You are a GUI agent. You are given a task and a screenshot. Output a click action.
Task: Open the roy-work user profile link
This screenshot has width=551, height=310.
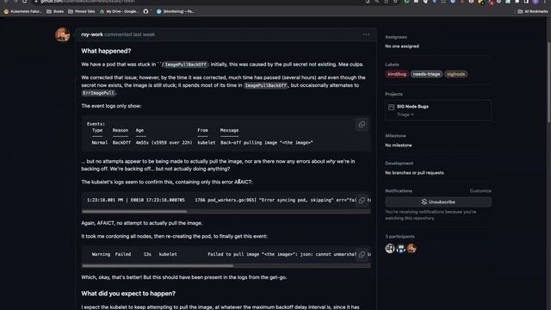tap(92, 34)
